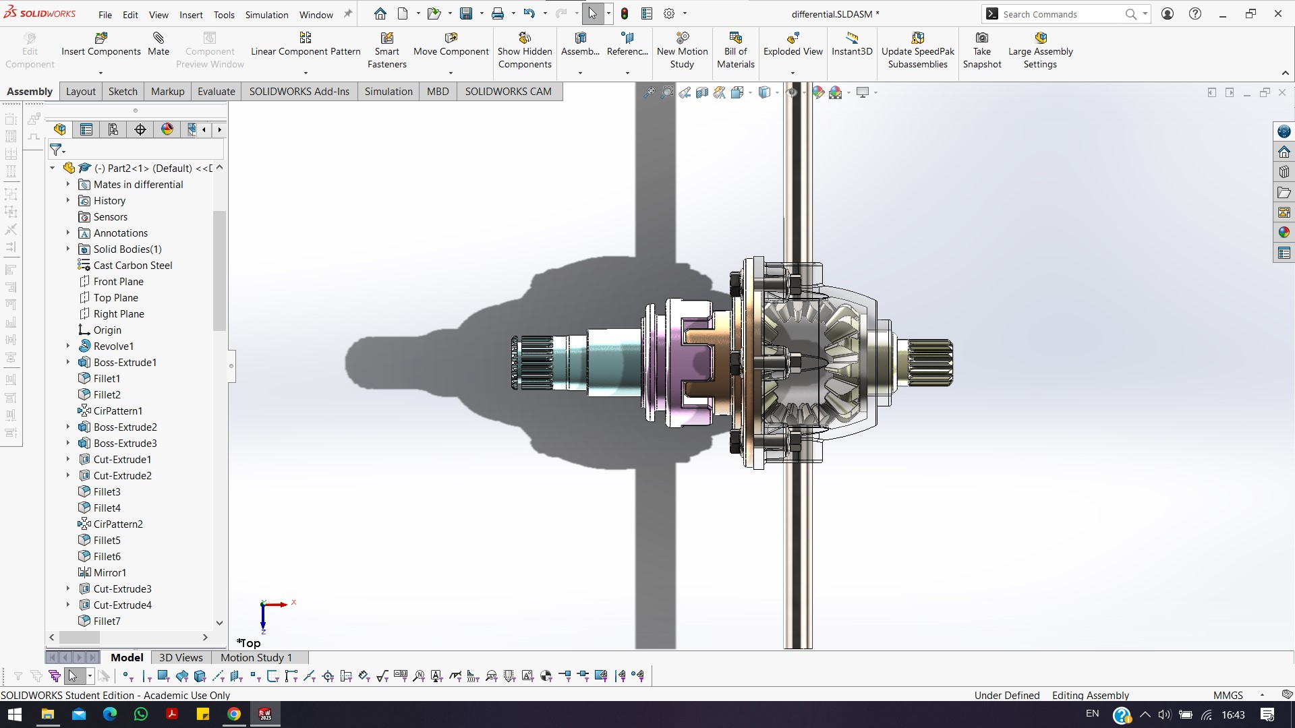Open Linear Component Pattern tool
The image size is (1295, 728).
click(306, 44)
